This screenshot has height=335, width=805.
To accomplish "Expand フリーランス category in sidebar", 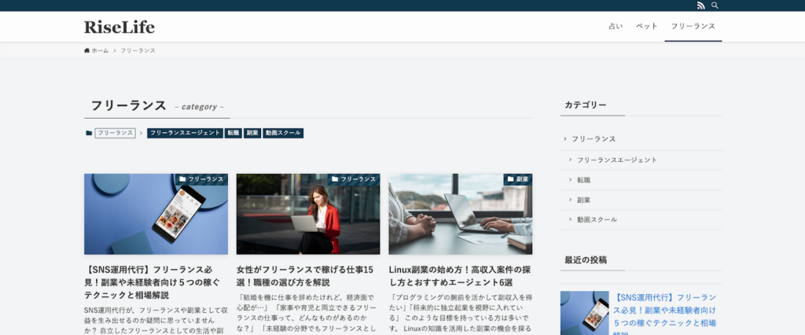I will [x=594, y=139].
